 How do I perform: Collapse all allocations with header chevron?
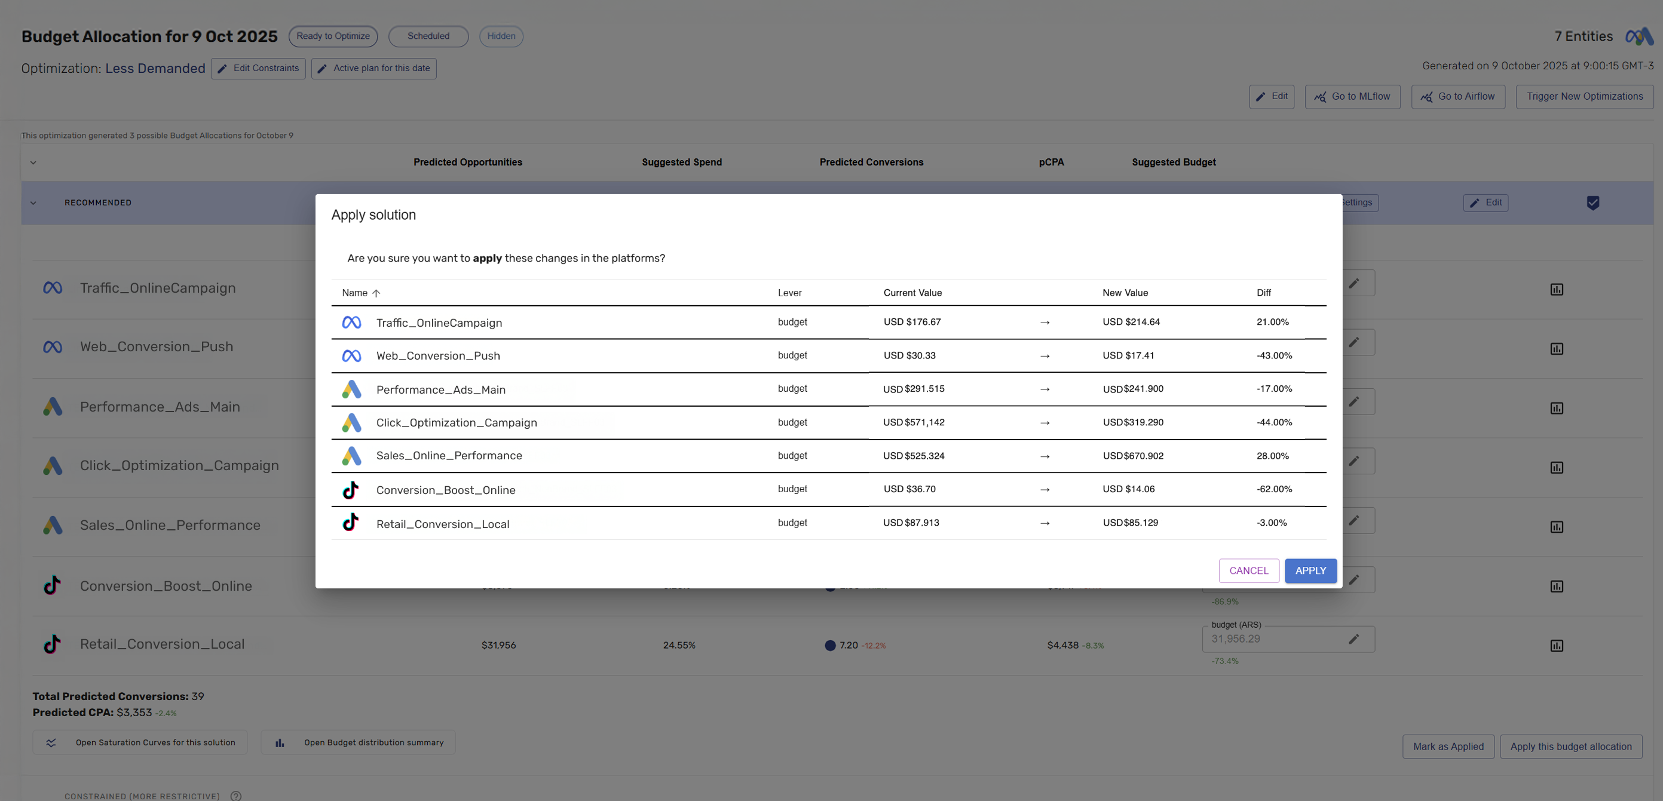[x=33, y=162]
